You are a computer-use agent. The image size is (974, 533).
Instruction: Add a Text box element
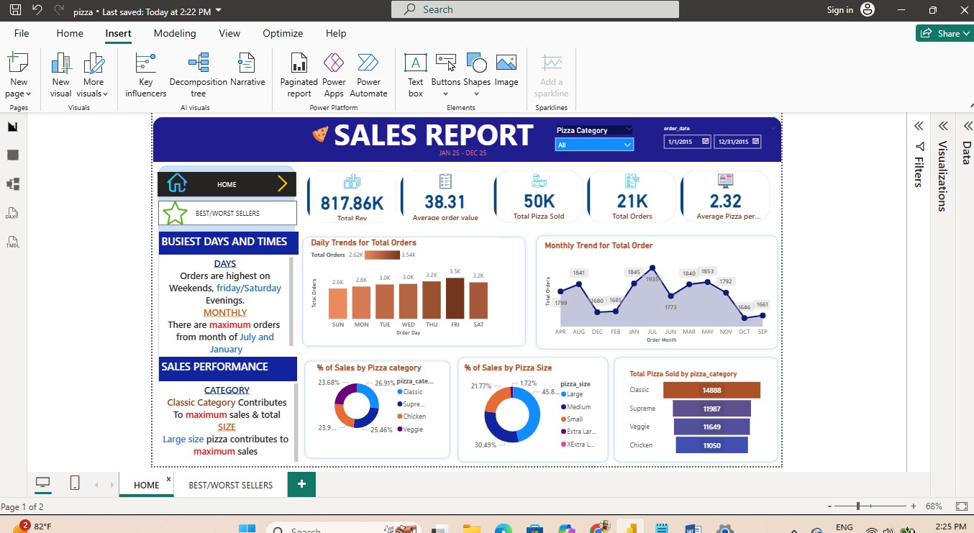416,75
